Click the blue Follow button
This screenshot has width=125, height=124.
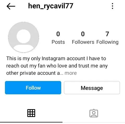click(x=33, y=88)
